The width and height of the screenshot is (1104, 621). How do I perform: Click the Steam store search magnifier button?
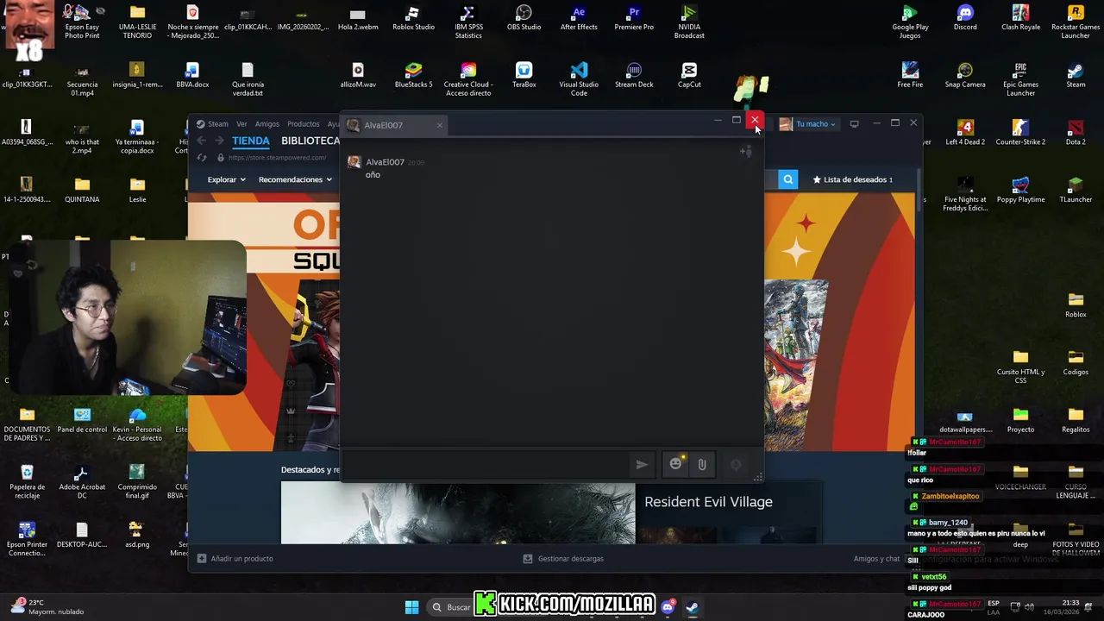(x=788, y=179)
